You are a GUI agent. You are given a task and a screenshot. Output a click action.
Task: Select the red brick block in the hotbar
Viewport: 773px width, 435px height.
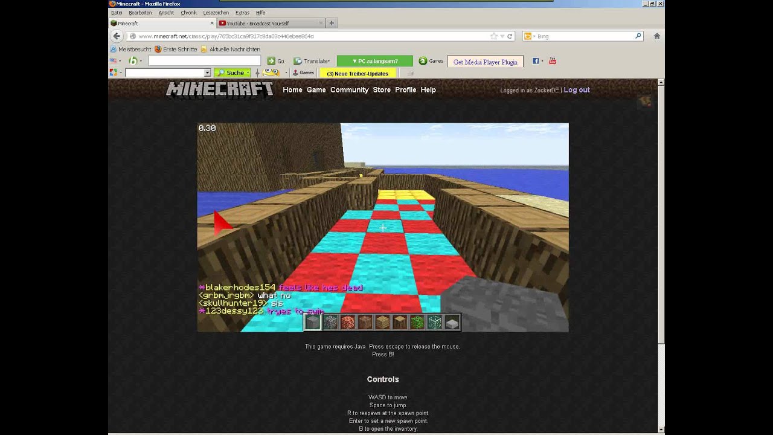click(x=347, y=323)
